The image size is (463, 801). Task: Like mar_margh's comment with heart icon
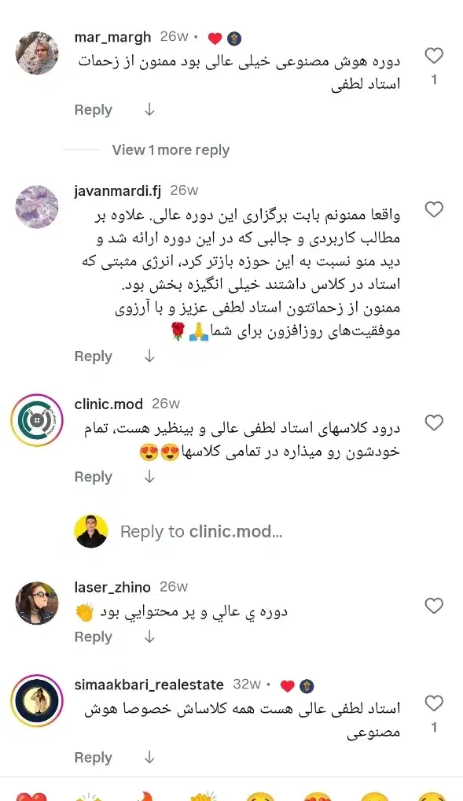click(434, 55)
